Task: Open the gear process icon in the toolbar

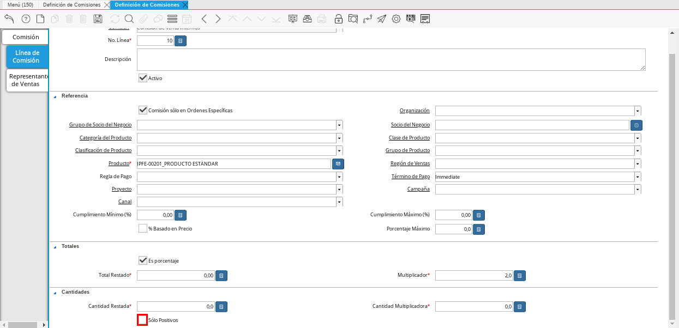Action: (396, 19)
